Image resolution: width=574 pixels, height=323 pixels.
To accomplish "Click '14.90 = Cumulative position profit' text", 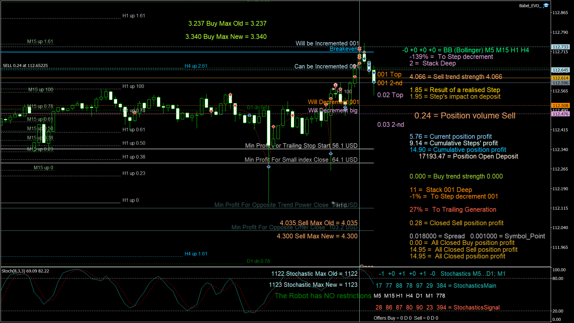I will click(x=458, y=150).
